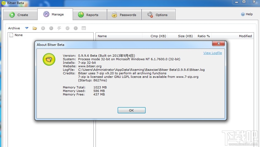260x147 pixels.
Task: Open the Options tab
Action: click(158, 15)
